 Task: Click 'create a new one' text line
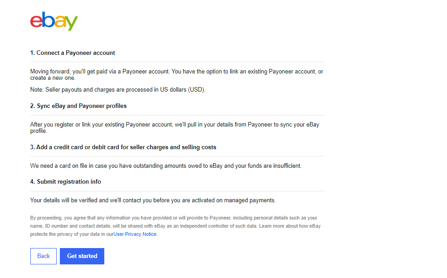[53, 78]
